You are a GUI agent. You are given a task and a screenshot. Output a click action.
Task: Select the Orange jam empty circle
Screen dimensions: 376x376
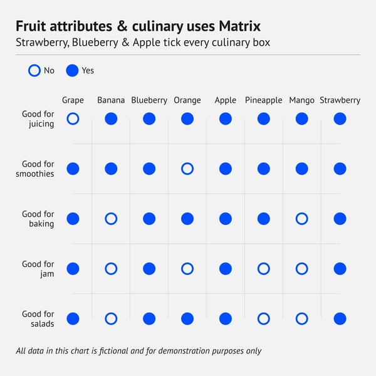click(187, 269)
